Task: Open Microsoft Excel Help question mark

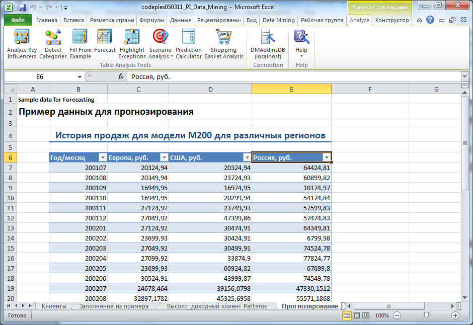Action: [x=430, y=20]
